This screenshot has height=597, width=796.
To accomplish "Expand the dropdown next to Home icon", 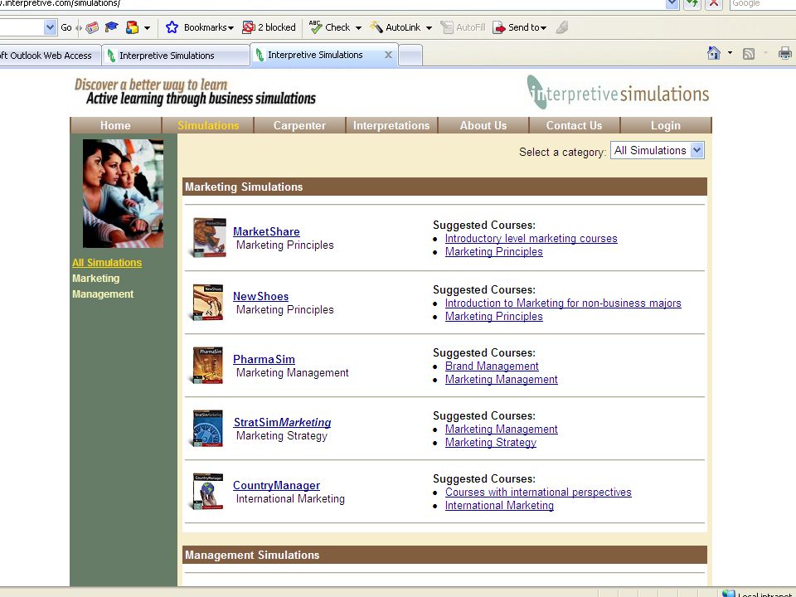I will 730,53.
